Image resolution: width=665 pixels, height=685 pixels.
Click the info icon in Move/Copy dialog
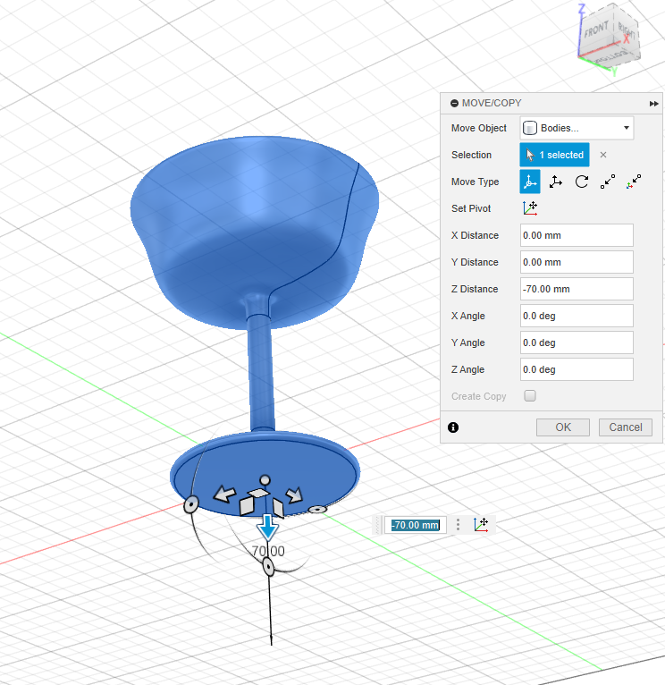point(453,427)
